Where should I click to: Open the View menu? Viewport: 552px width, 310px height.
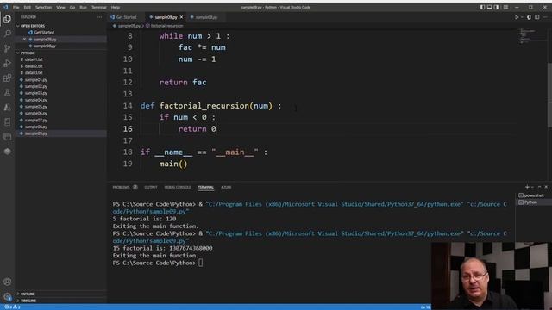tap(60, 7)
